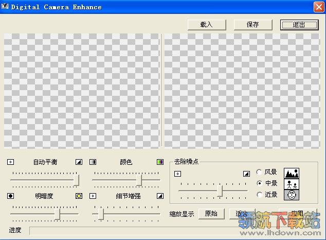Click the auto balance maximum icon
Image resolution: width=326 pixels, height=240 pixels.
pyautogui.click(x=79, y=162)
